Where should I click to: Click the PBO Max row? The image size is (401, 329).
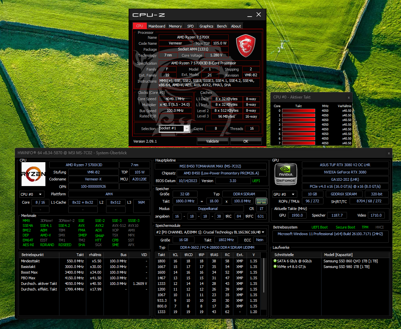coord(84,278)
